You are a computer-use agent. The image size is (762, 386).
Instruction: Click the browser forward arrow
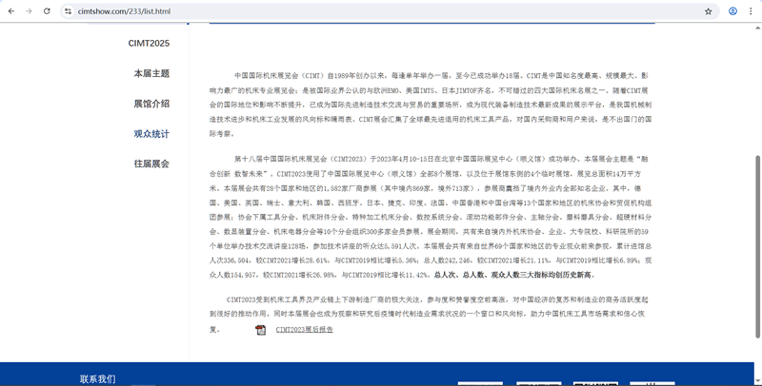coord(29,11)
